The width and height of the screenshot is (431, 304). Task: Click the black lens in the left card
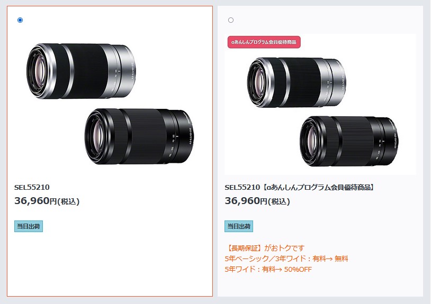click(x=139, y=136)
